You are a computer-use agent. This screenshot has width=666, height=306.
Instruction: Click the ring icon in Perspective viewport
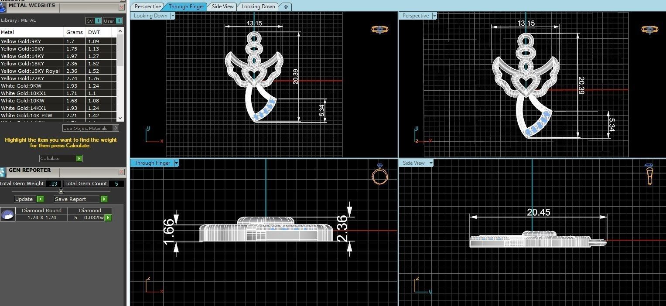click(x=649, y=29)
